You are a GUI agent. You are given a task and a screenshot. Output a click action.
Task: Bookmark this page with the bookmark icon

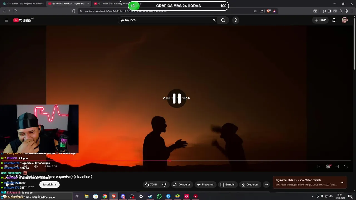73,11
